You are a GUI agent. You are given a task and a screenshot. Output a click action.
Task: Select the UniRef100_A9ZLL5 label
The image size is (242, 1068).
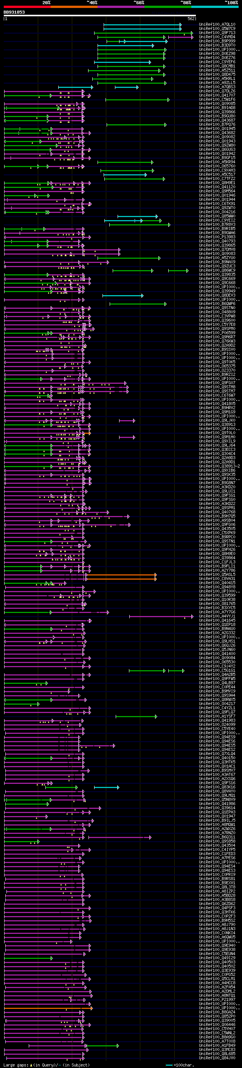217,83
